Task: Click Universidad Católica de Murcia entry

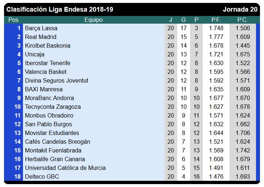Action: [65, 168]
